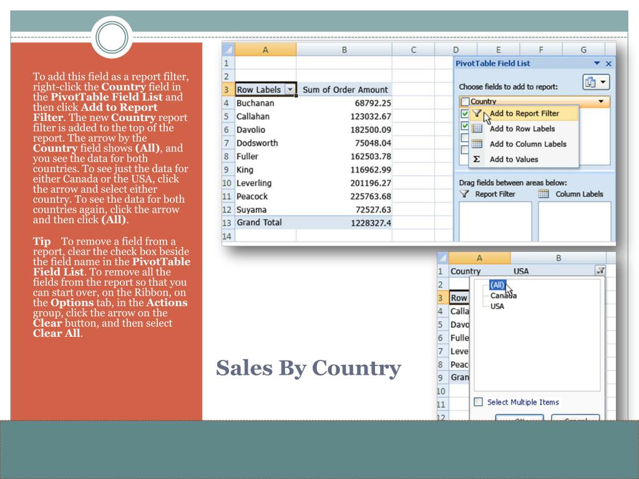Click the 'Country' cell in the lower worksheet
This screenshot has width=639, height=479.
pyautogui.click(x=479, y=271)
